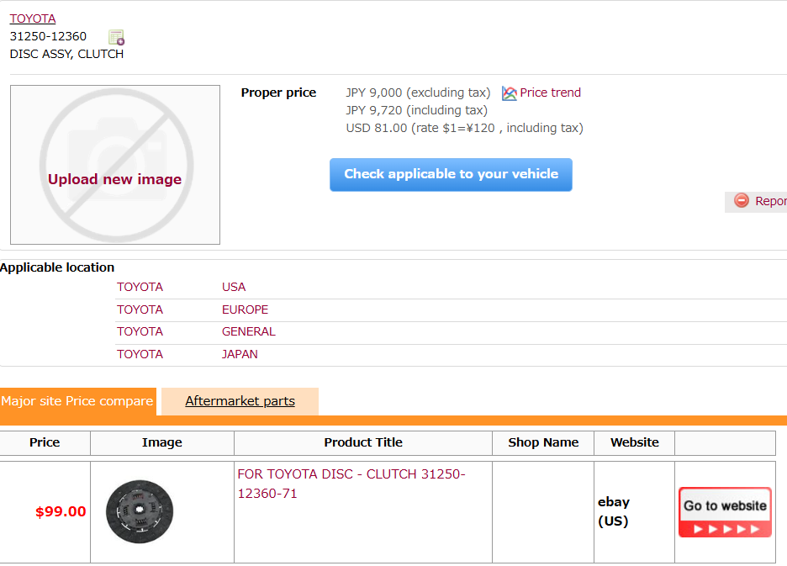Open the Price trend link
The width and height of the screenshot is (787, 566).
coord(550,93)
